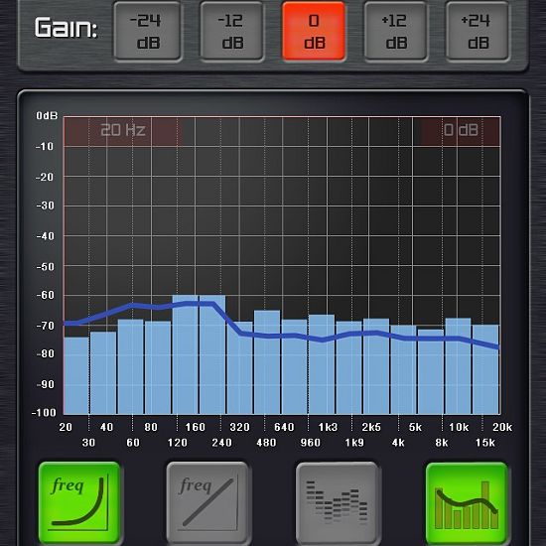Select the logarithmic frequency scale icon
Screen dimensions: 546x546
79,502
